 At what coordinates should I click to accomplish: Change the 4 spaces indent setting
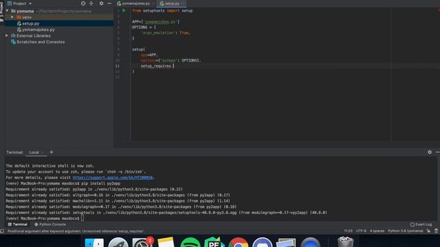click(377, 231)
